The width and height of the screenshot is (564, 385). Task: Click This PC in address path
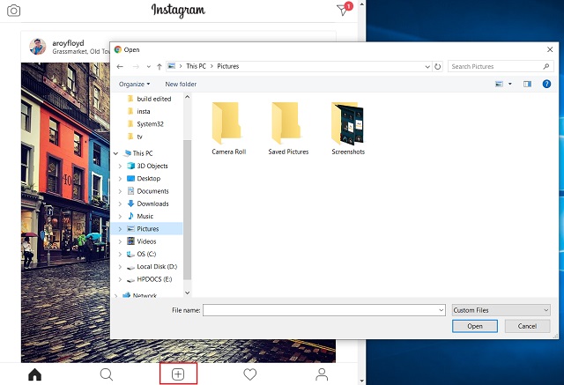click(x=196, y=66)
